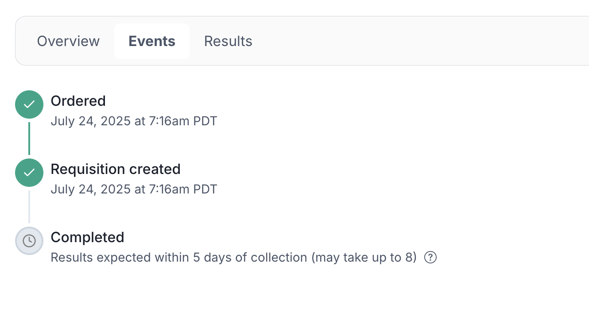Open the question mark help icon
This screenshot has height=309, width=589.
(x=430, y=257)
